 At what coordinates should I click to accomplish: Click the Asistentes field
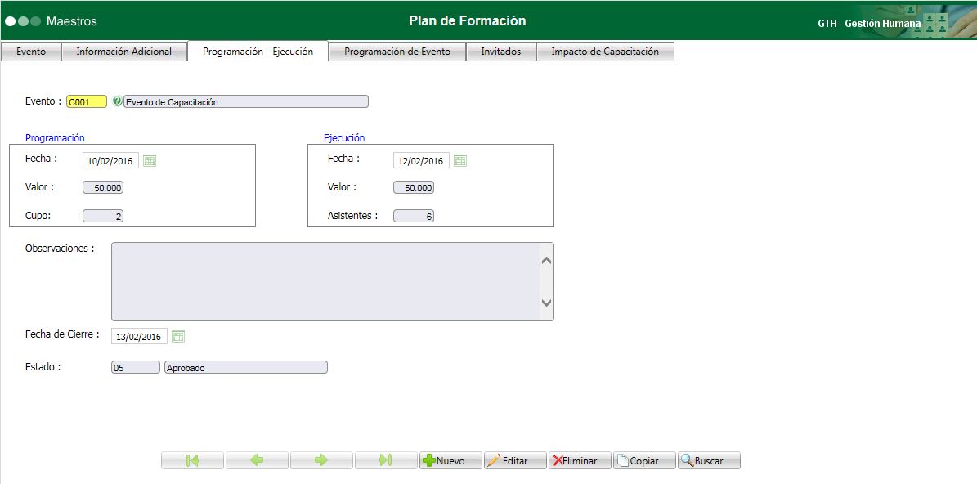click(414, 216)
